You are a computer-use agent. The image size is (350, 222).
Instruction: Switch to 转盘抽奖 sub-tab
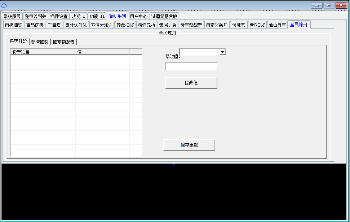point(125,25)
